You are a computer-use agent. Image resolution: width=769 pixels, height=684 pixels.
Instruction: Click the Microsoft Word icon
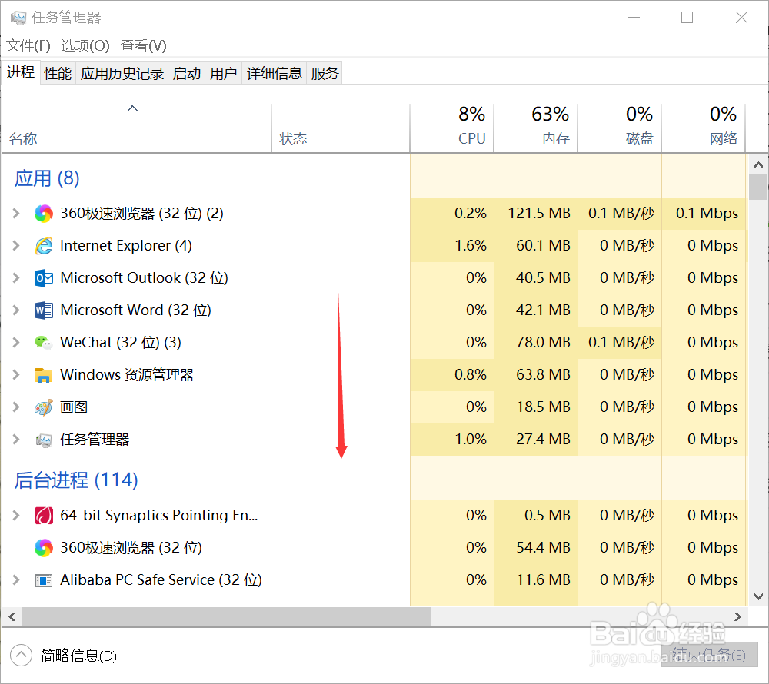click(x=44, y=310)
